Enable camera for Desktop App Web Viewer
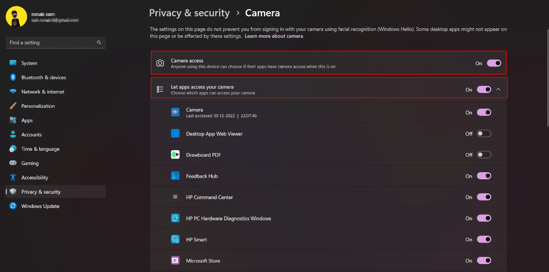The height and width of the screenshot is (272, 549). 484,134
